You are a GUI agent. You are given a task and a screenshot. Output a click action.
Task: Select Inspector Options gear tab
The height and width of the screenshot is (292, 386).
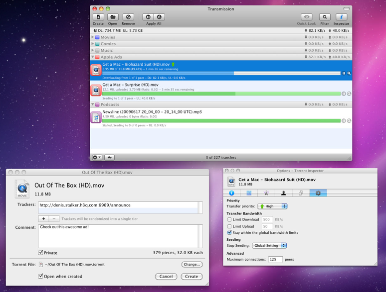pyautogui.click(x=318, y=193)
